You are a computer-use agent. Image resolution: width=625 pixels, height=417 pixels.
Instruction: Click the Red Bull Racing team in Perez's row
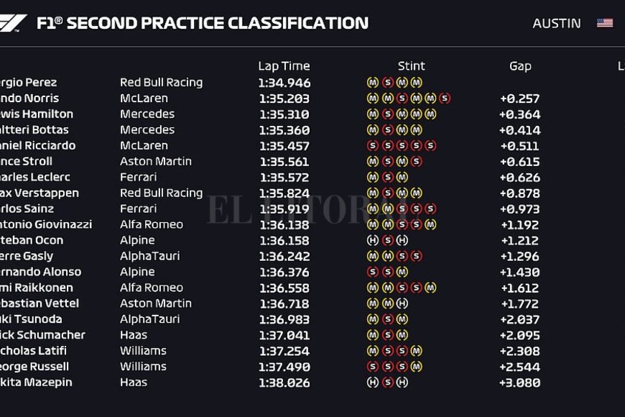click(x=161, y=83)
